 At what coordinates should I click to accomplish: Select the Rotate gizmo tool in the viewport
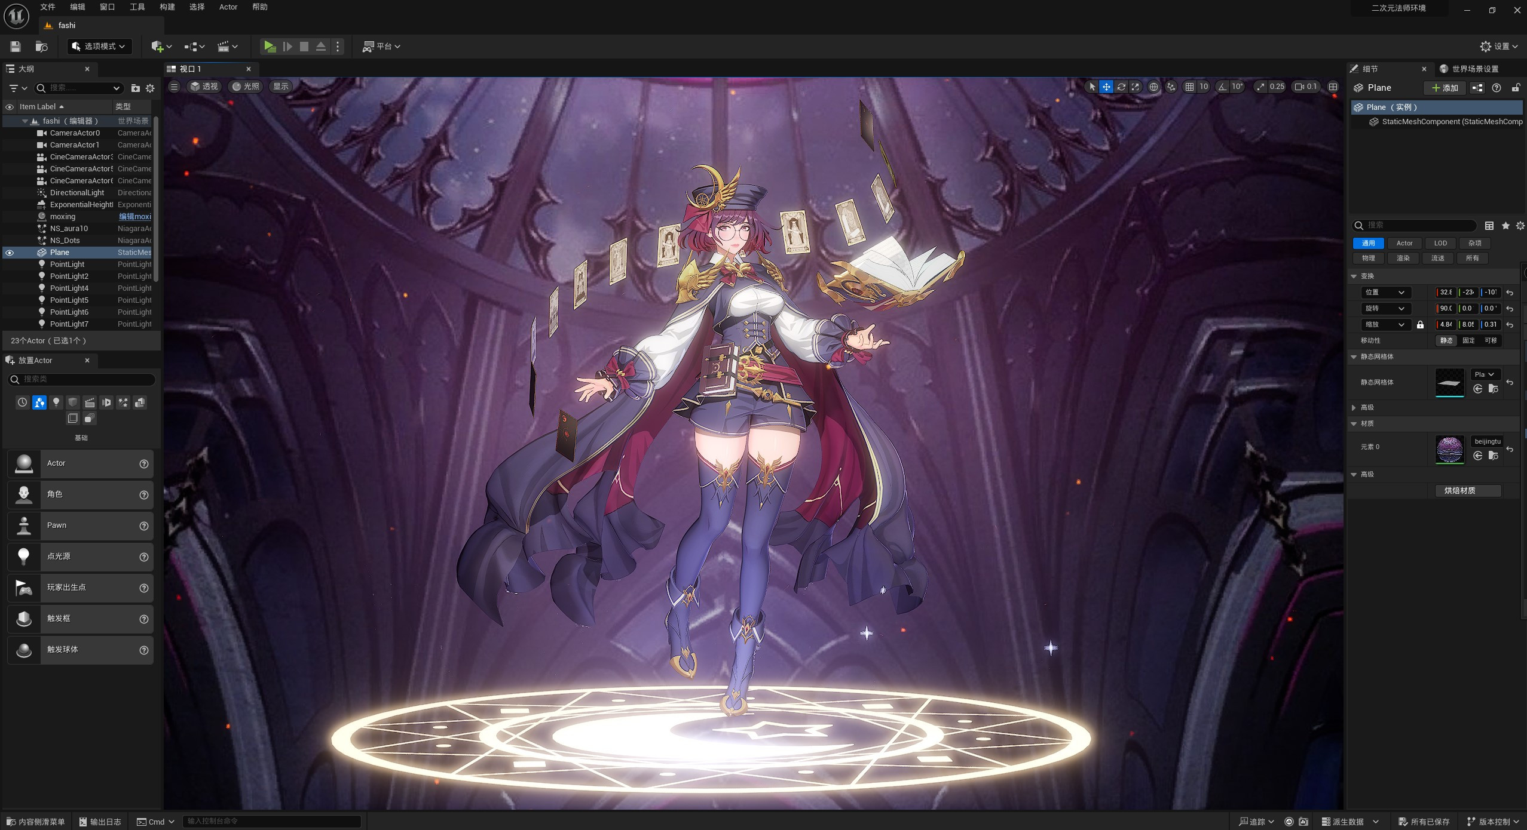(1121, 87)
